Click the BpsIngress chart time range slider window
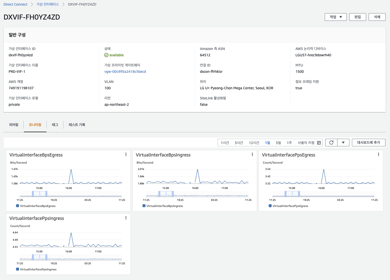This screenshot has height=280, width=390. point(166,194)
